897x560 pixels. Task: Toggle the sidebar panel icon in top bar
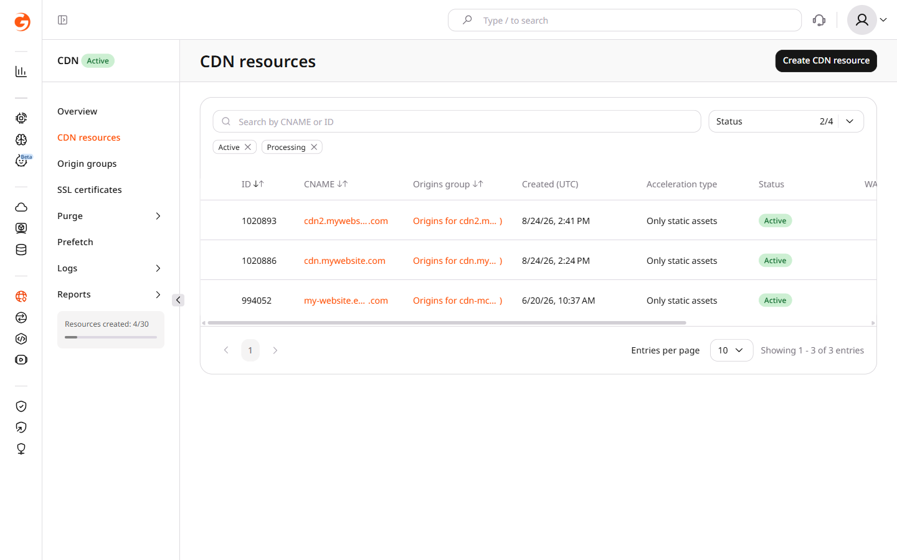[x=62, y=20]
